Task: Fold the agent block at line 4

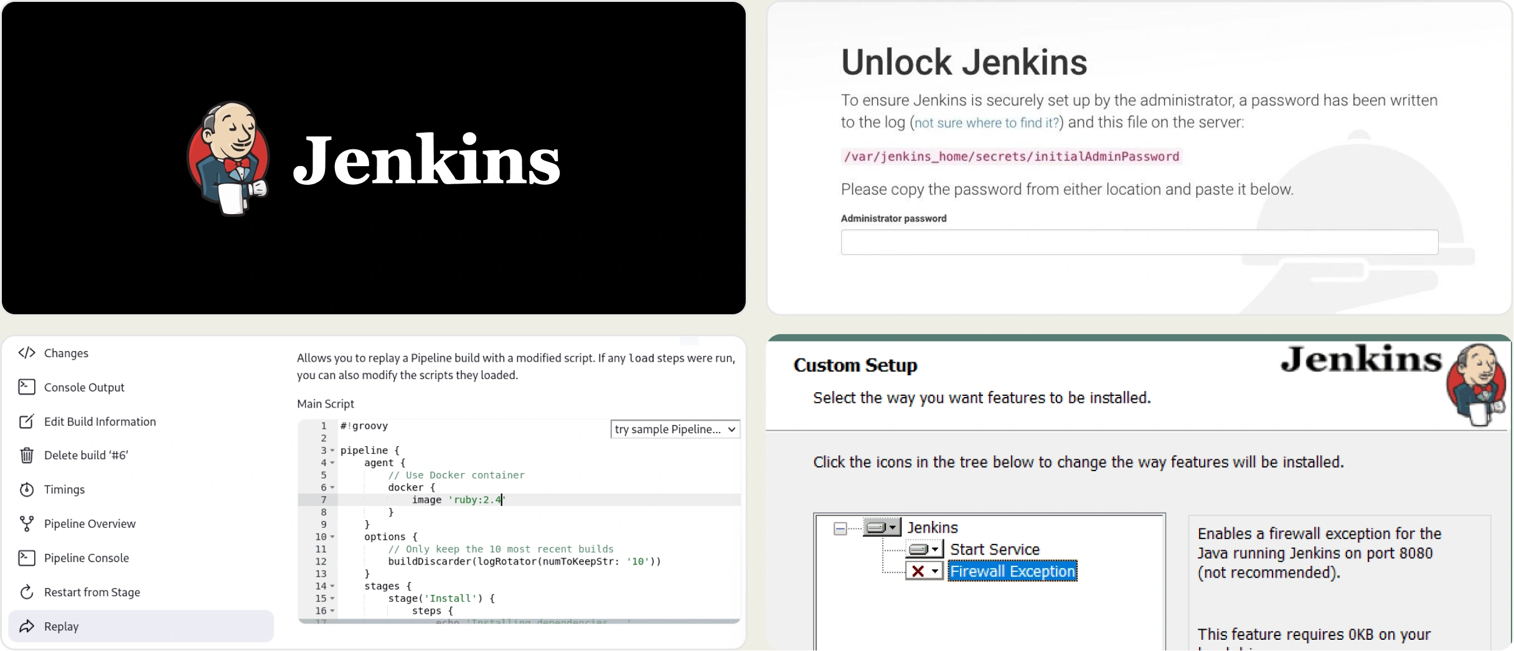Action: coord(332,463)
